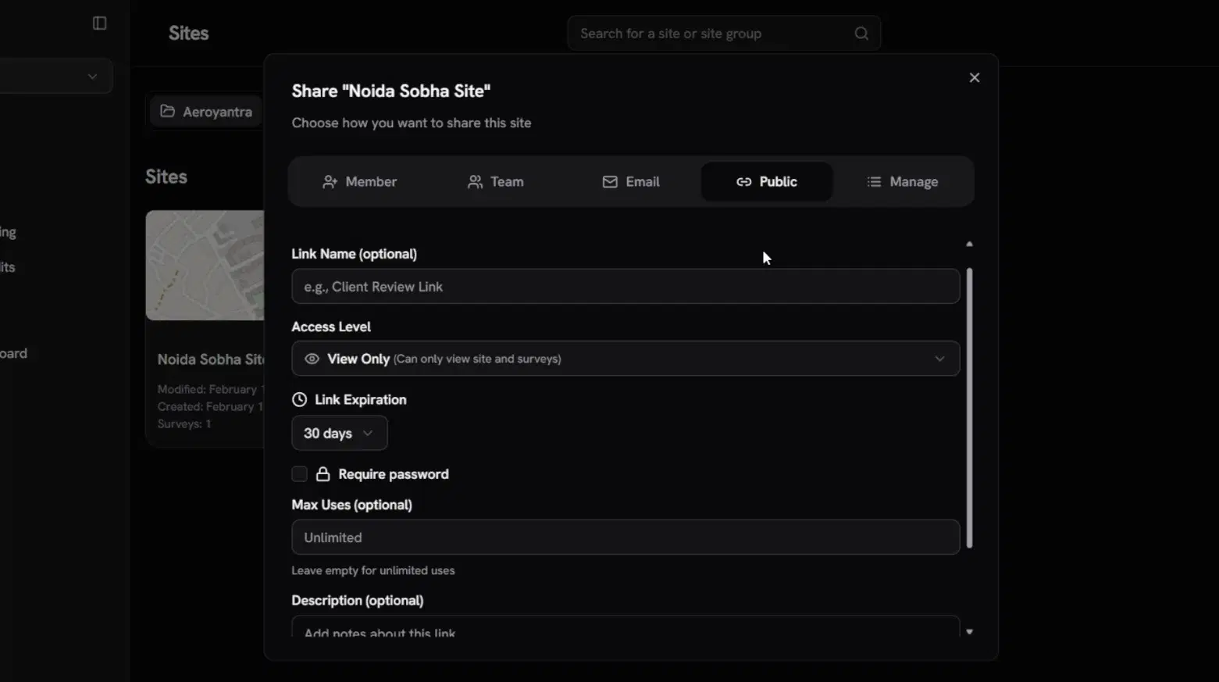Click the list icon on the Manage tab
This screenshot has height=682, width=1219.
pyautogui.click(x=872, y=181)
